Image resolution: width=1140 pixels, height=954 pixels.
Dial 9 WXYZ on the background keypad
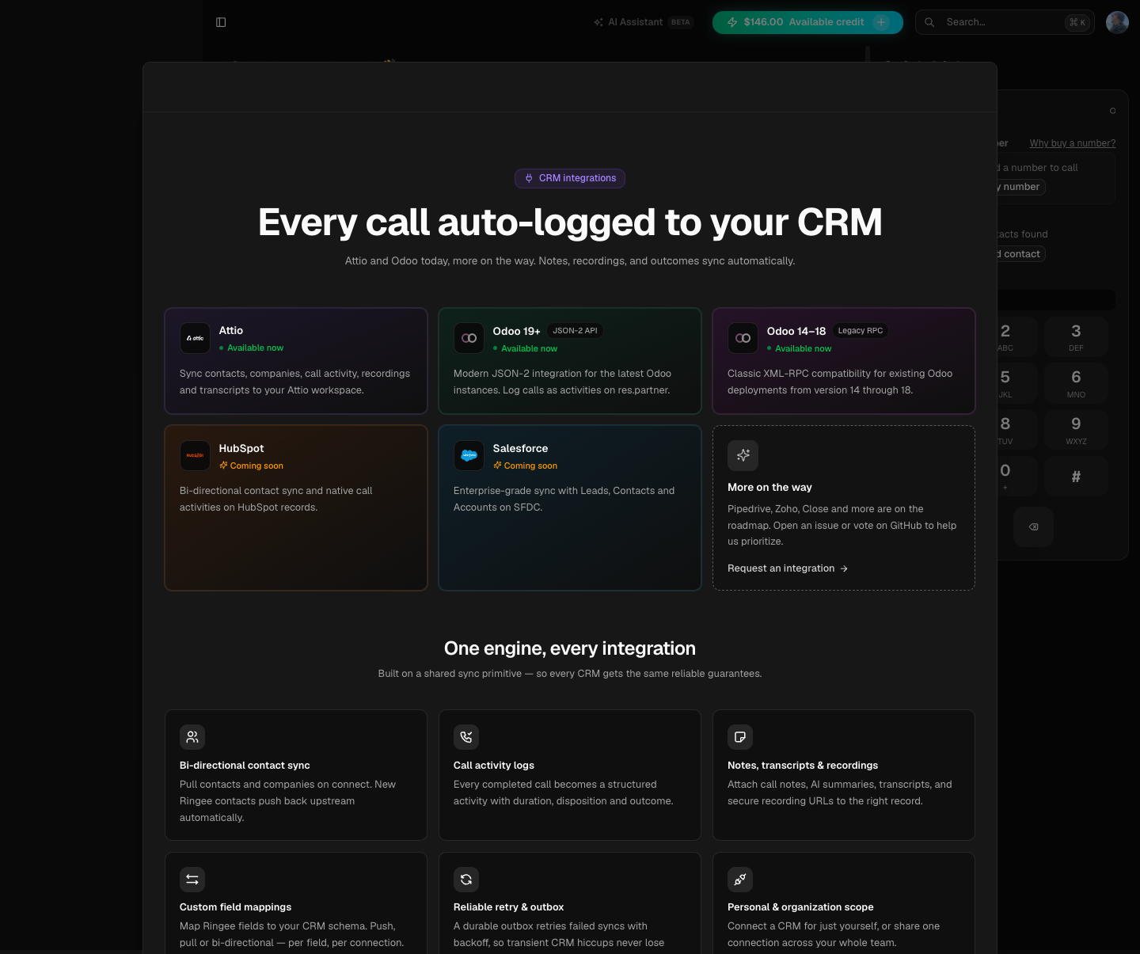click(1076, 430)
